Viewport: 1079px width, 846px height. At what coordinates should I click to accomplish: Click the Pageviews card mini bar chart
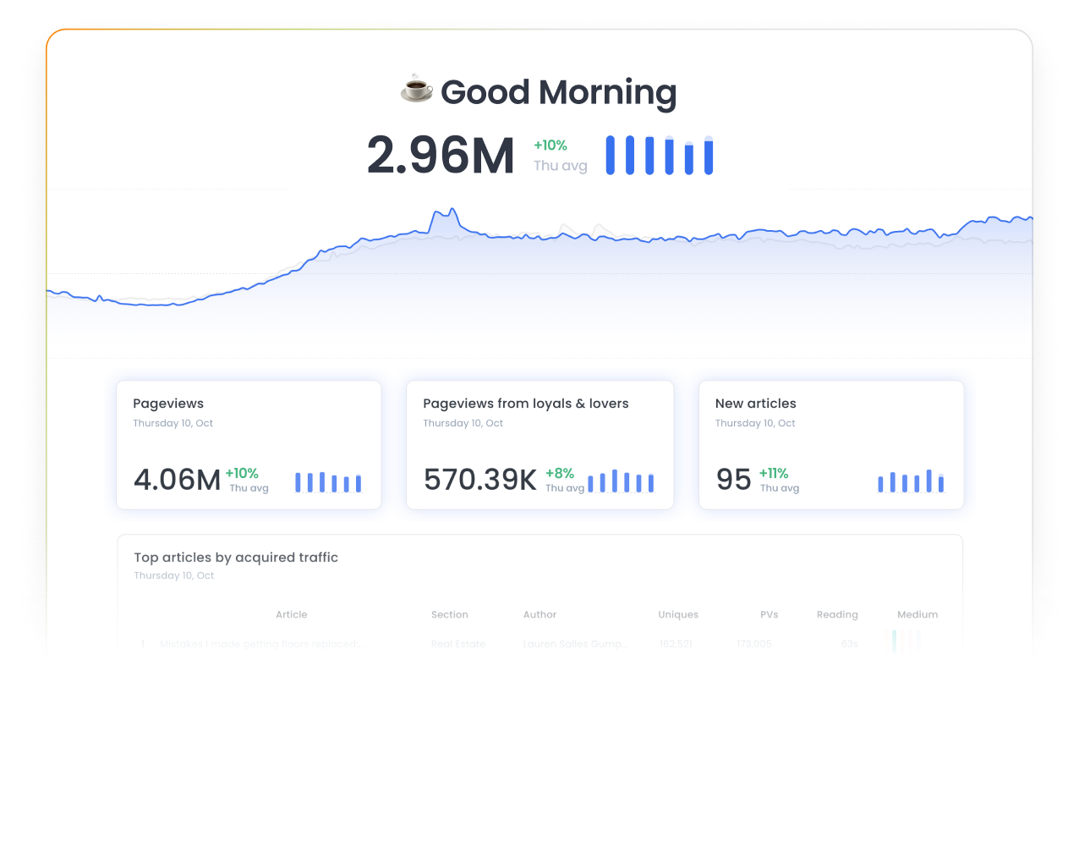coord(328,481)
